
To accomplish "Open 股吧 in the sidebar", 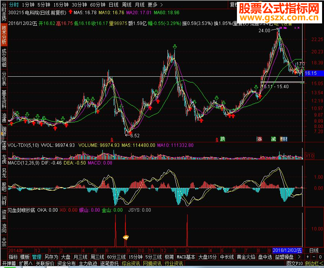I will pos(4,187).
